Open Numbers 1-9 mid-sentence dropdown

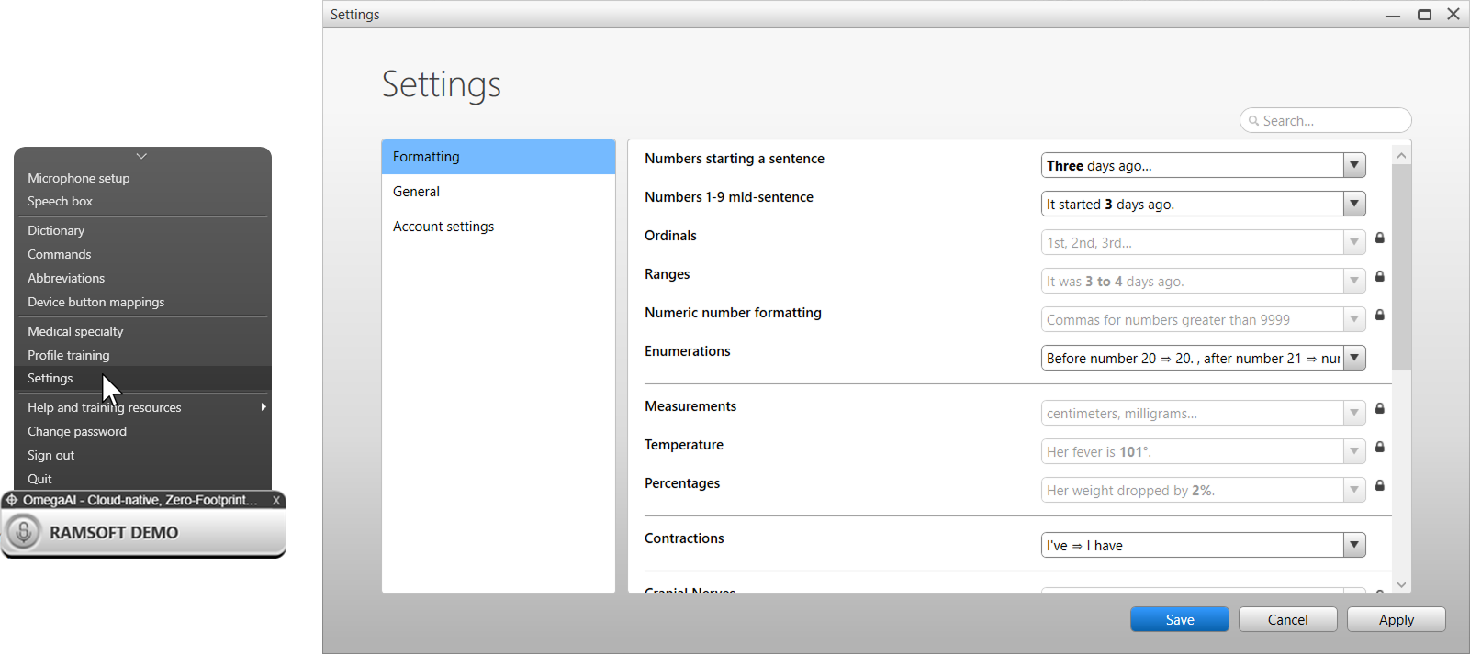[x=1354, y=204]
